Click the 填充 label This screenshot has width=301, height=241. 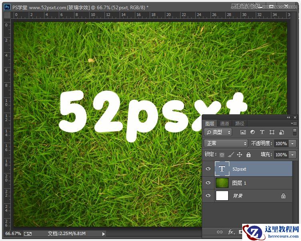[267, 155]
